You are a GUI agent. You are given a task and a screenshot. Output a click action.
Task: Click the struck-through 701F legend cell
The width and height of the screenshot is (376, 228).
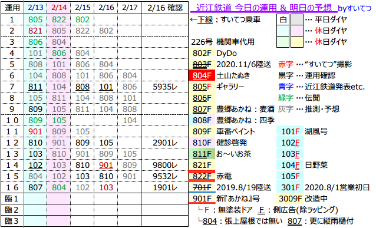tap(202, 187)
